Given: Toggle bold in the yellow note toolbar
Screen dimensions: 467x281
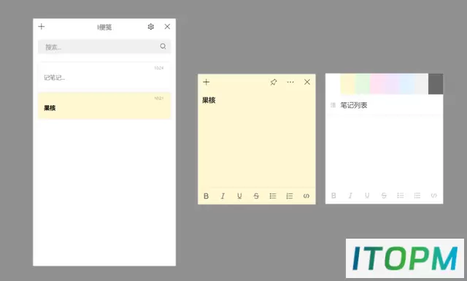Looking at the screenshot, I should [206, 196].
